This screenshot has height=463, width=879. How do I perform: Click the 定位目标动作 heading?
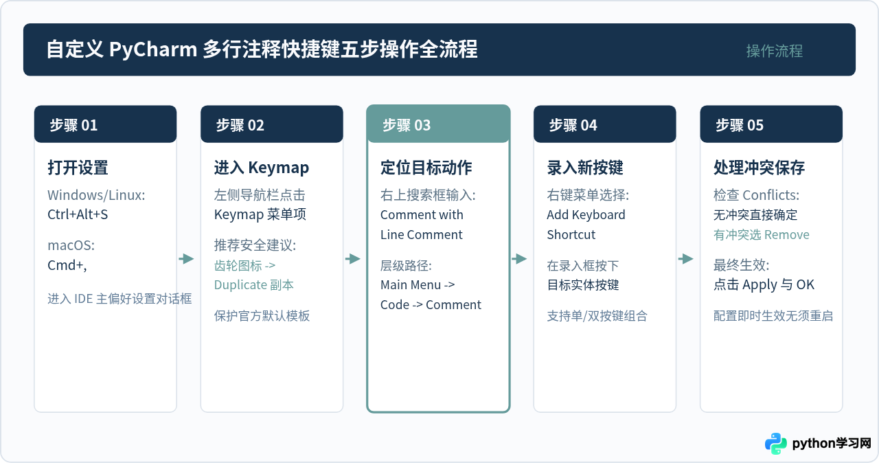426,168
